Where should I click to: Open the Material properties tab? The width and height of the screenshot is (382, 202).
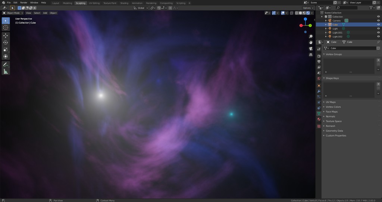coord(319,119)
